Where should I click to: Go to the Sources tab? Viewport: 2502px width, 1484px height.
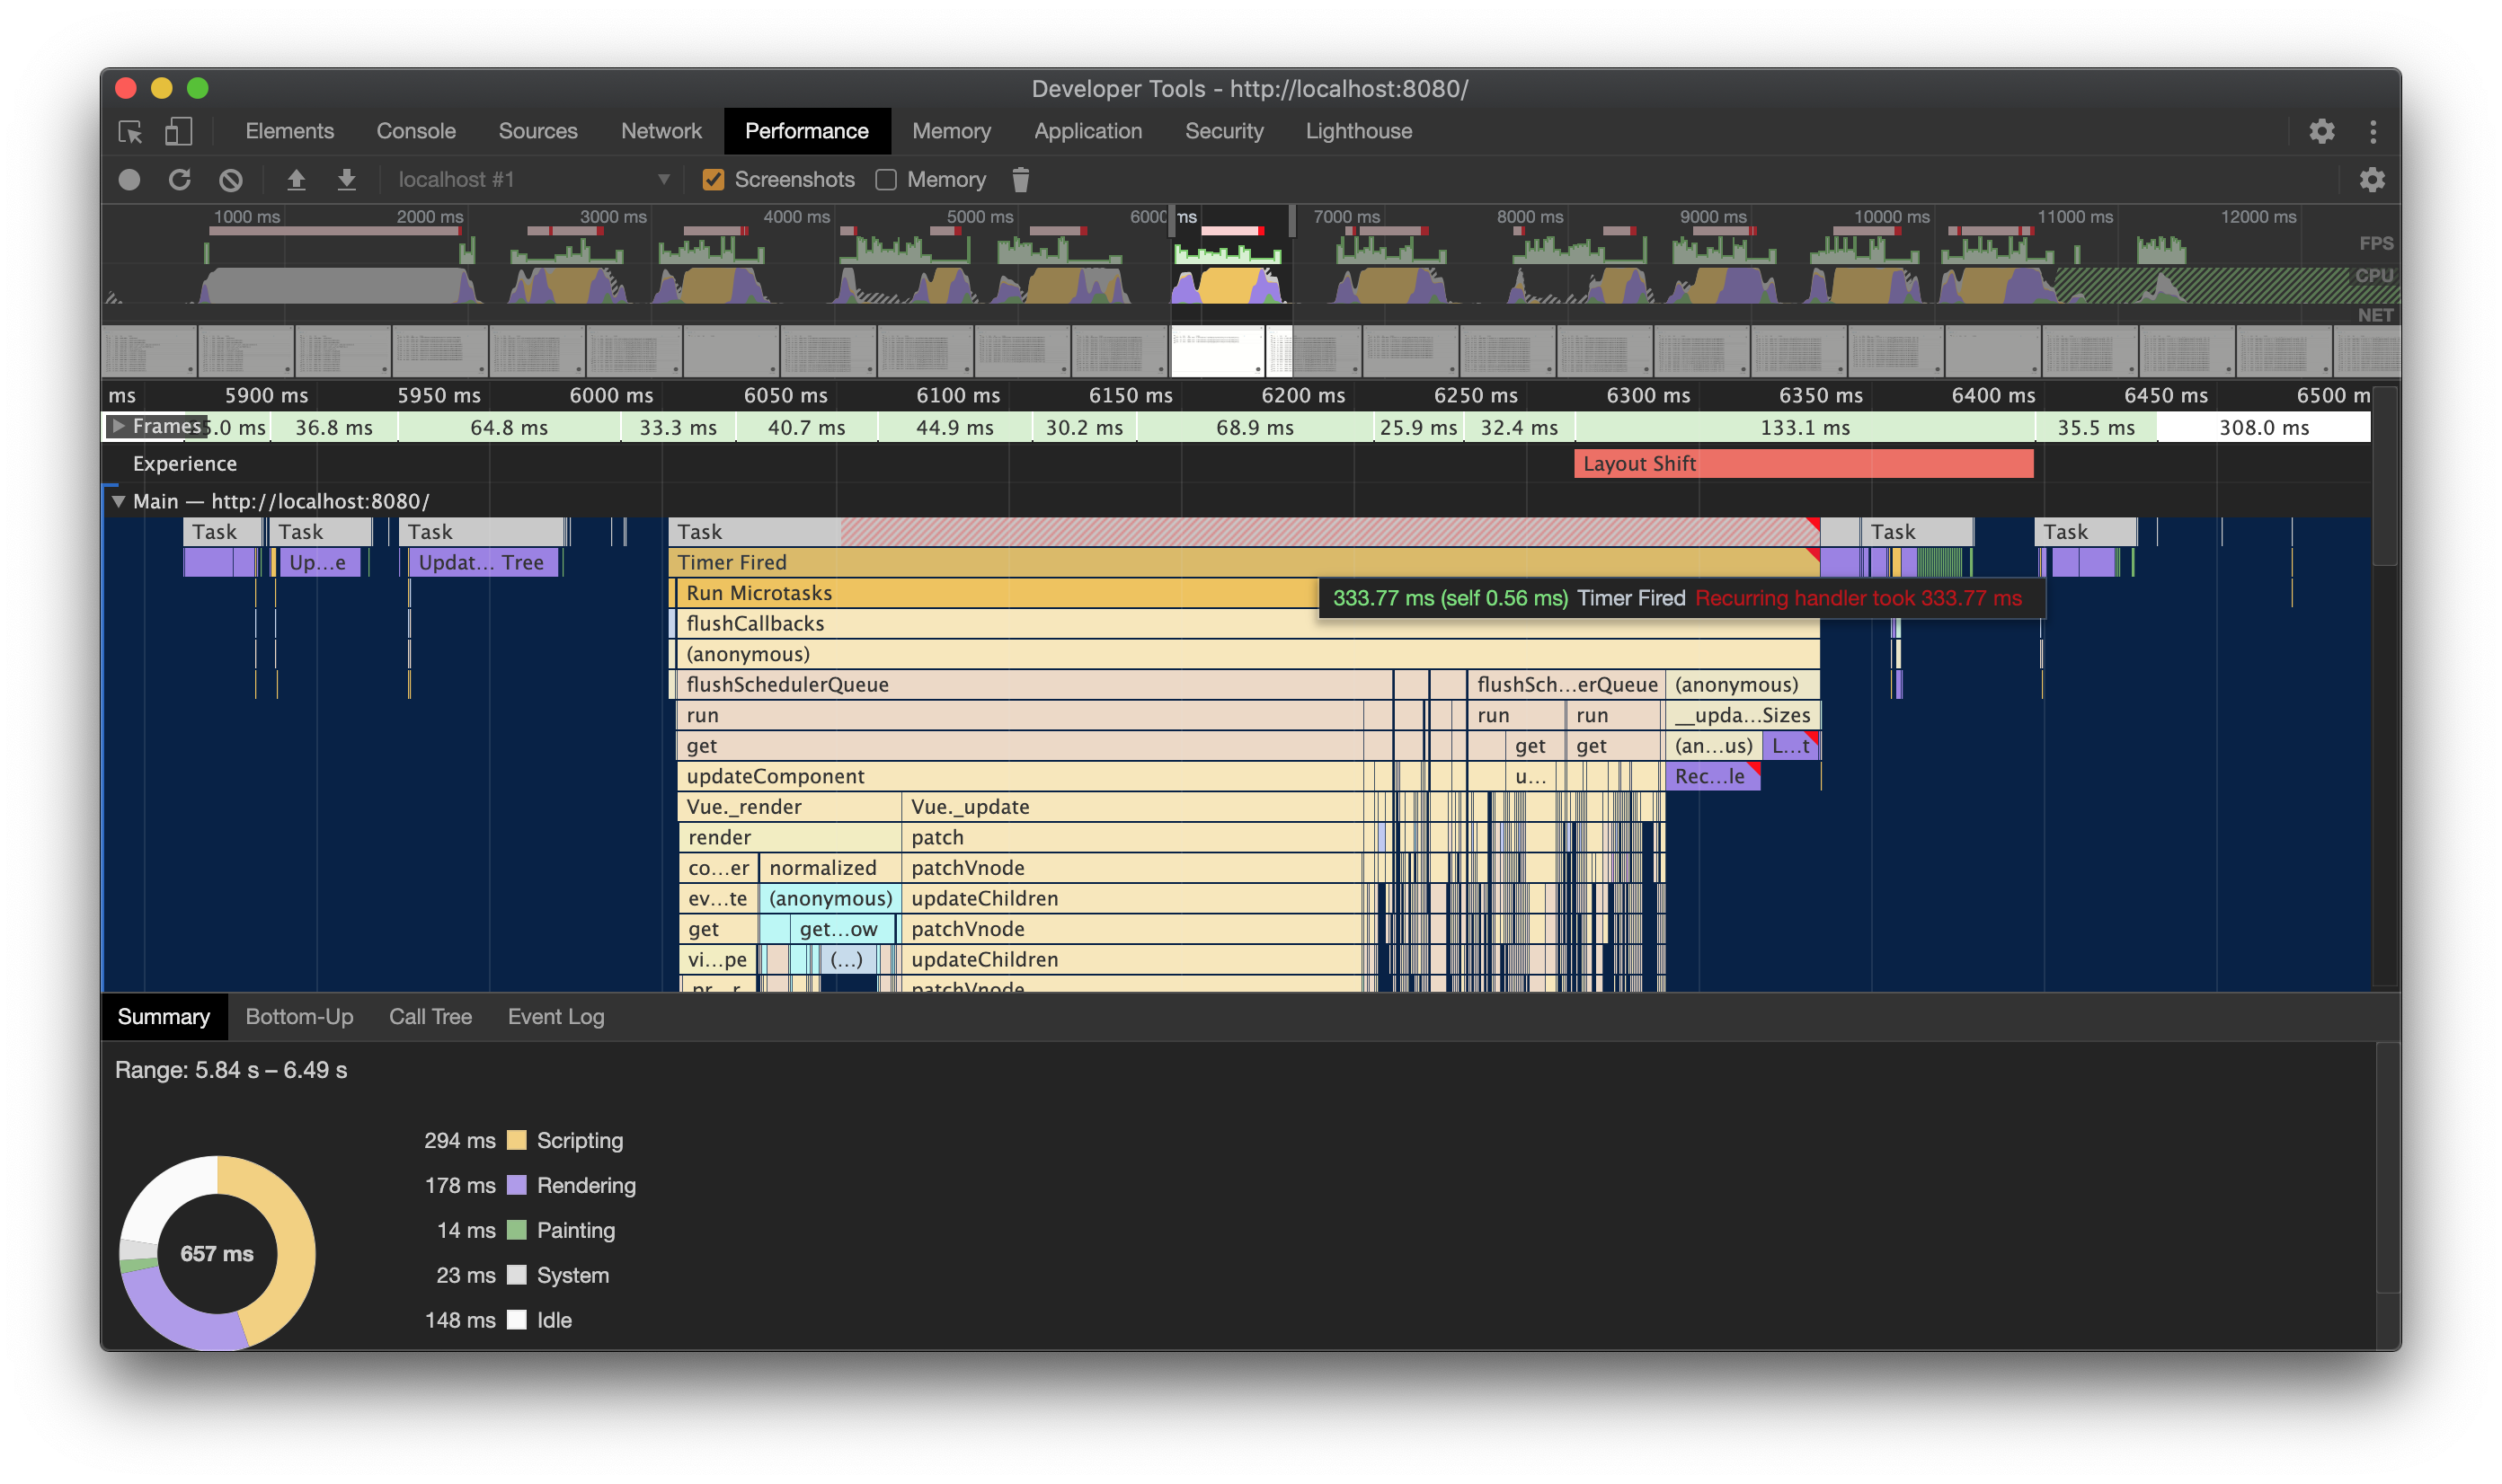[538, 131]
